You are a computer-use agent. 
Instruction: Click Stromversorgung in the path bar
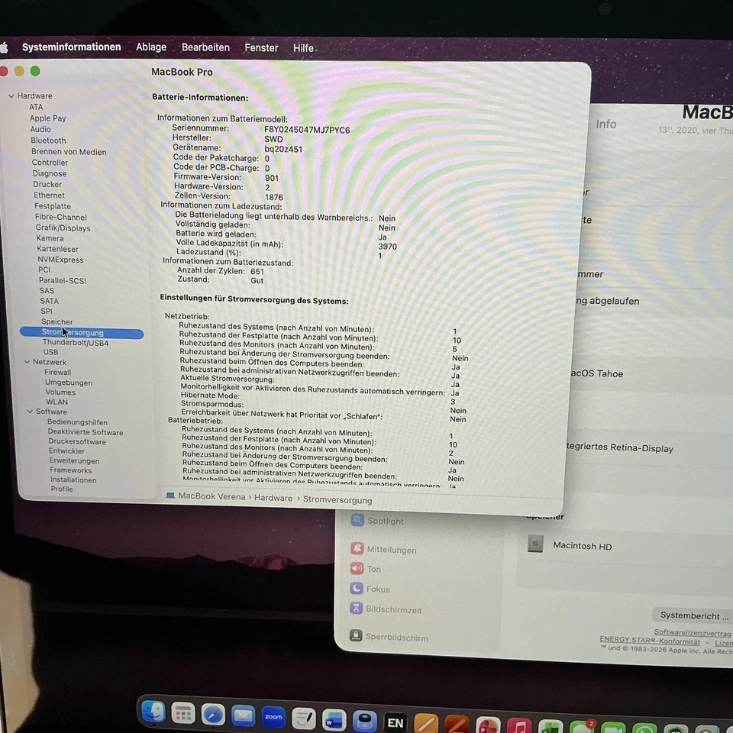tap(337, 500)
